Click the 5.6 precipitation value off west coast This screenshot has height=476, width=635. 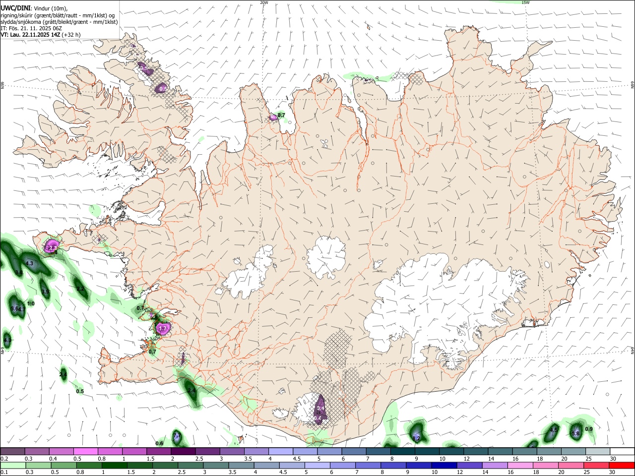14,308
